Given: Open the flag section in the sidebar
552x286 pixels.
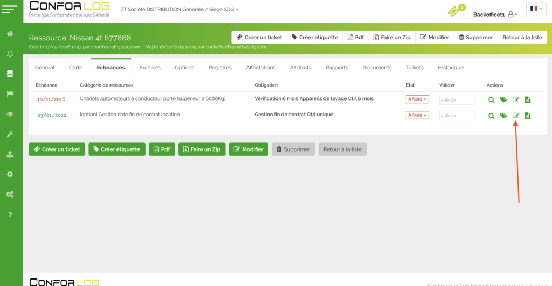Looking at the screenshot, I should [10, 94].
